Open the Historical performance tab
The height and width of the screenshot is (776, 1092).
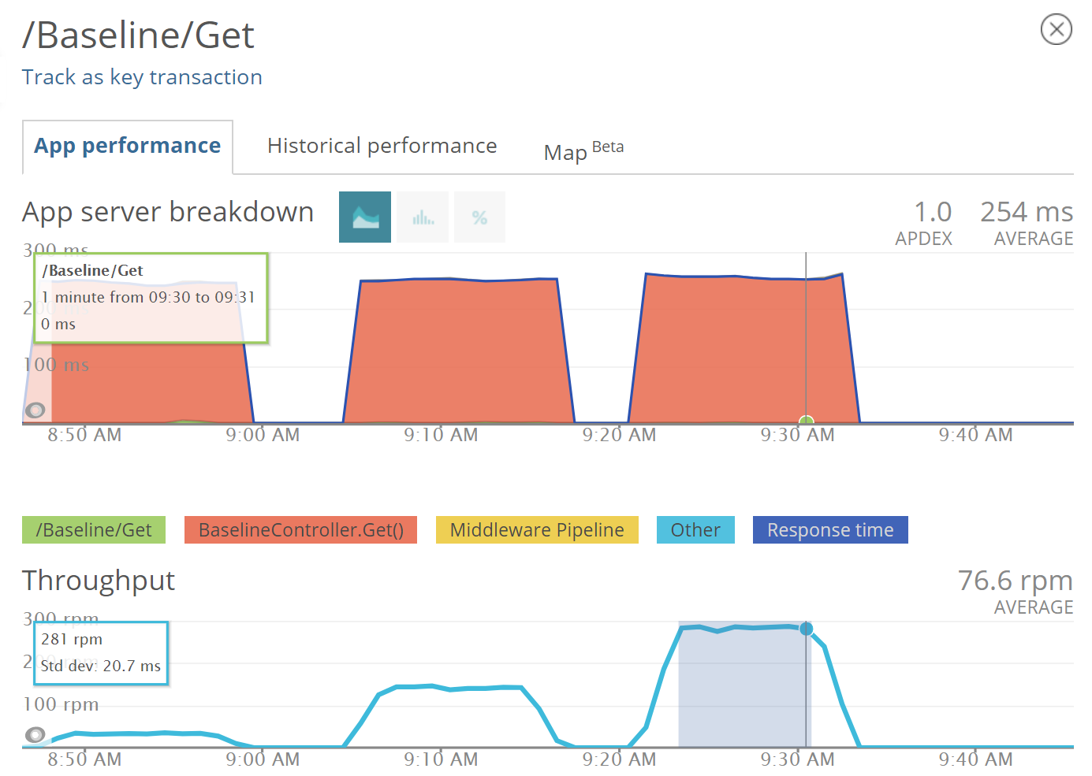pos(382,146)
